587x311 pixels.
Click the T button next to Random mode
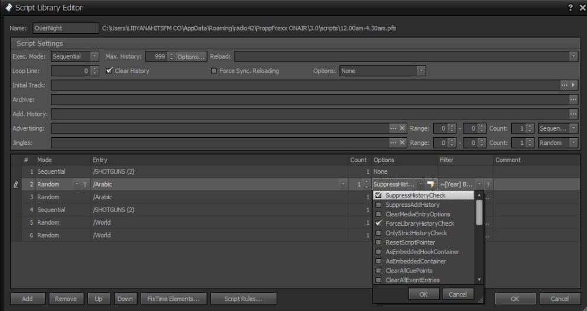tap(85, 184)
